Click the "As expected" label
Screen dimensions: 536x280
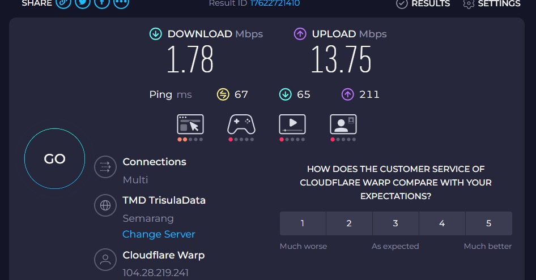pos(395,246)
